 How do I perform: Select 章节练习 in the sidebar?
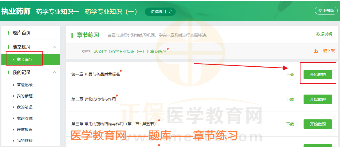pos(25,59)
